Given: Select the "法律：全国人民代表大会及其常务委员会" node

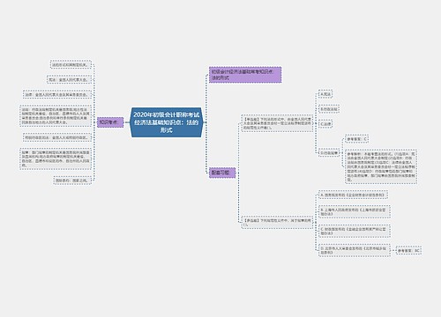Looking at the screenshot, I should [x=57, y=94].
